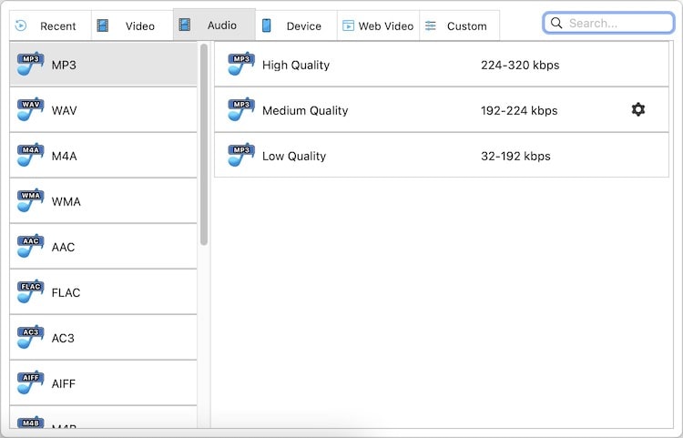Click the 224-320 kbps value
683x438 pixels.
520,66
